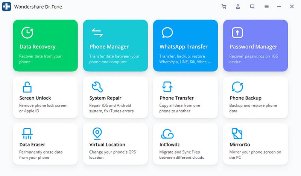301x176 pixels.
Task: Open the shopping cart in title bar
Action: tap(224, 6)
